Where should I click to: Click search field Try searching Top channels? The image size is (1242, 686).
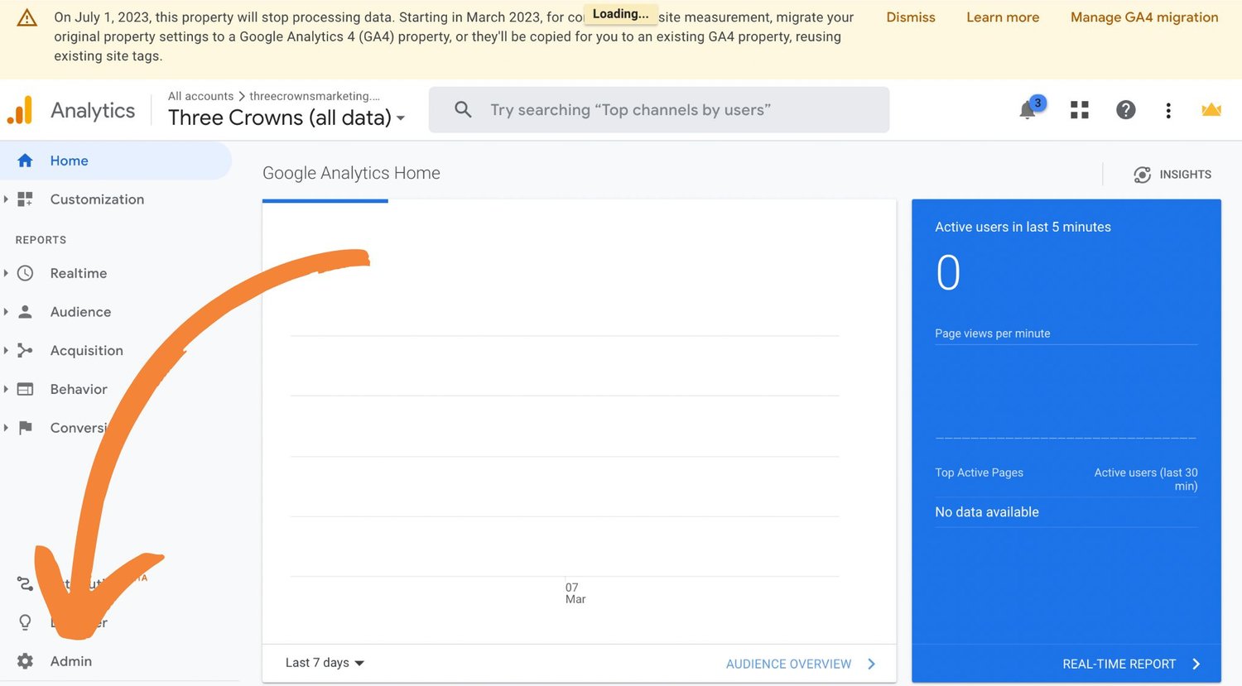click(658, 110)
